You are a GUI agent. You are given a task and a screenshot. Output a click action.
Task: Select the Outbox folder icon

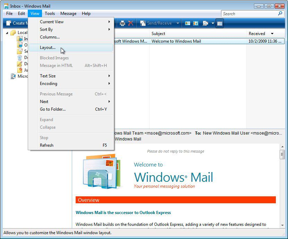pos(20,45)
